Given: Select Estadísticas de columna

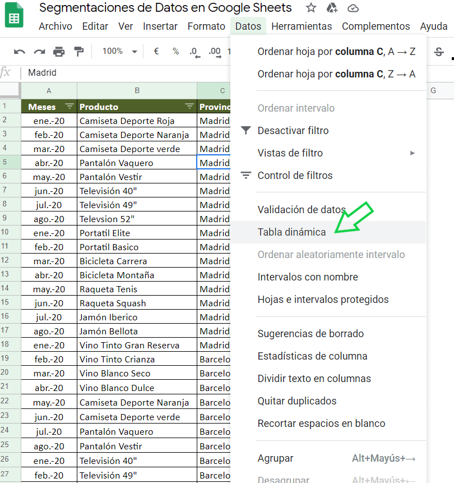Looking at the screenshot, I should pyautogui.click(x=328, y=356).
